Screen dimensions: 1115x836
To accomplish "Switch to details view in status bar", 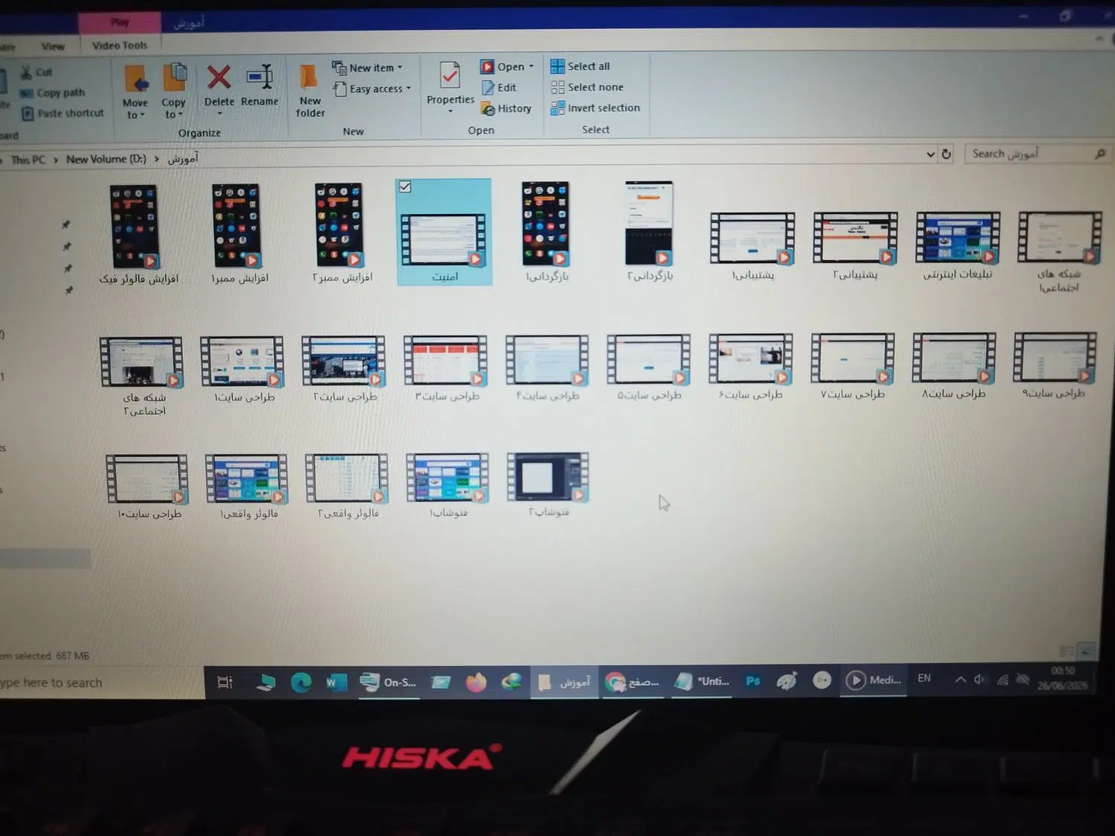I will [x=1067, y=651].
